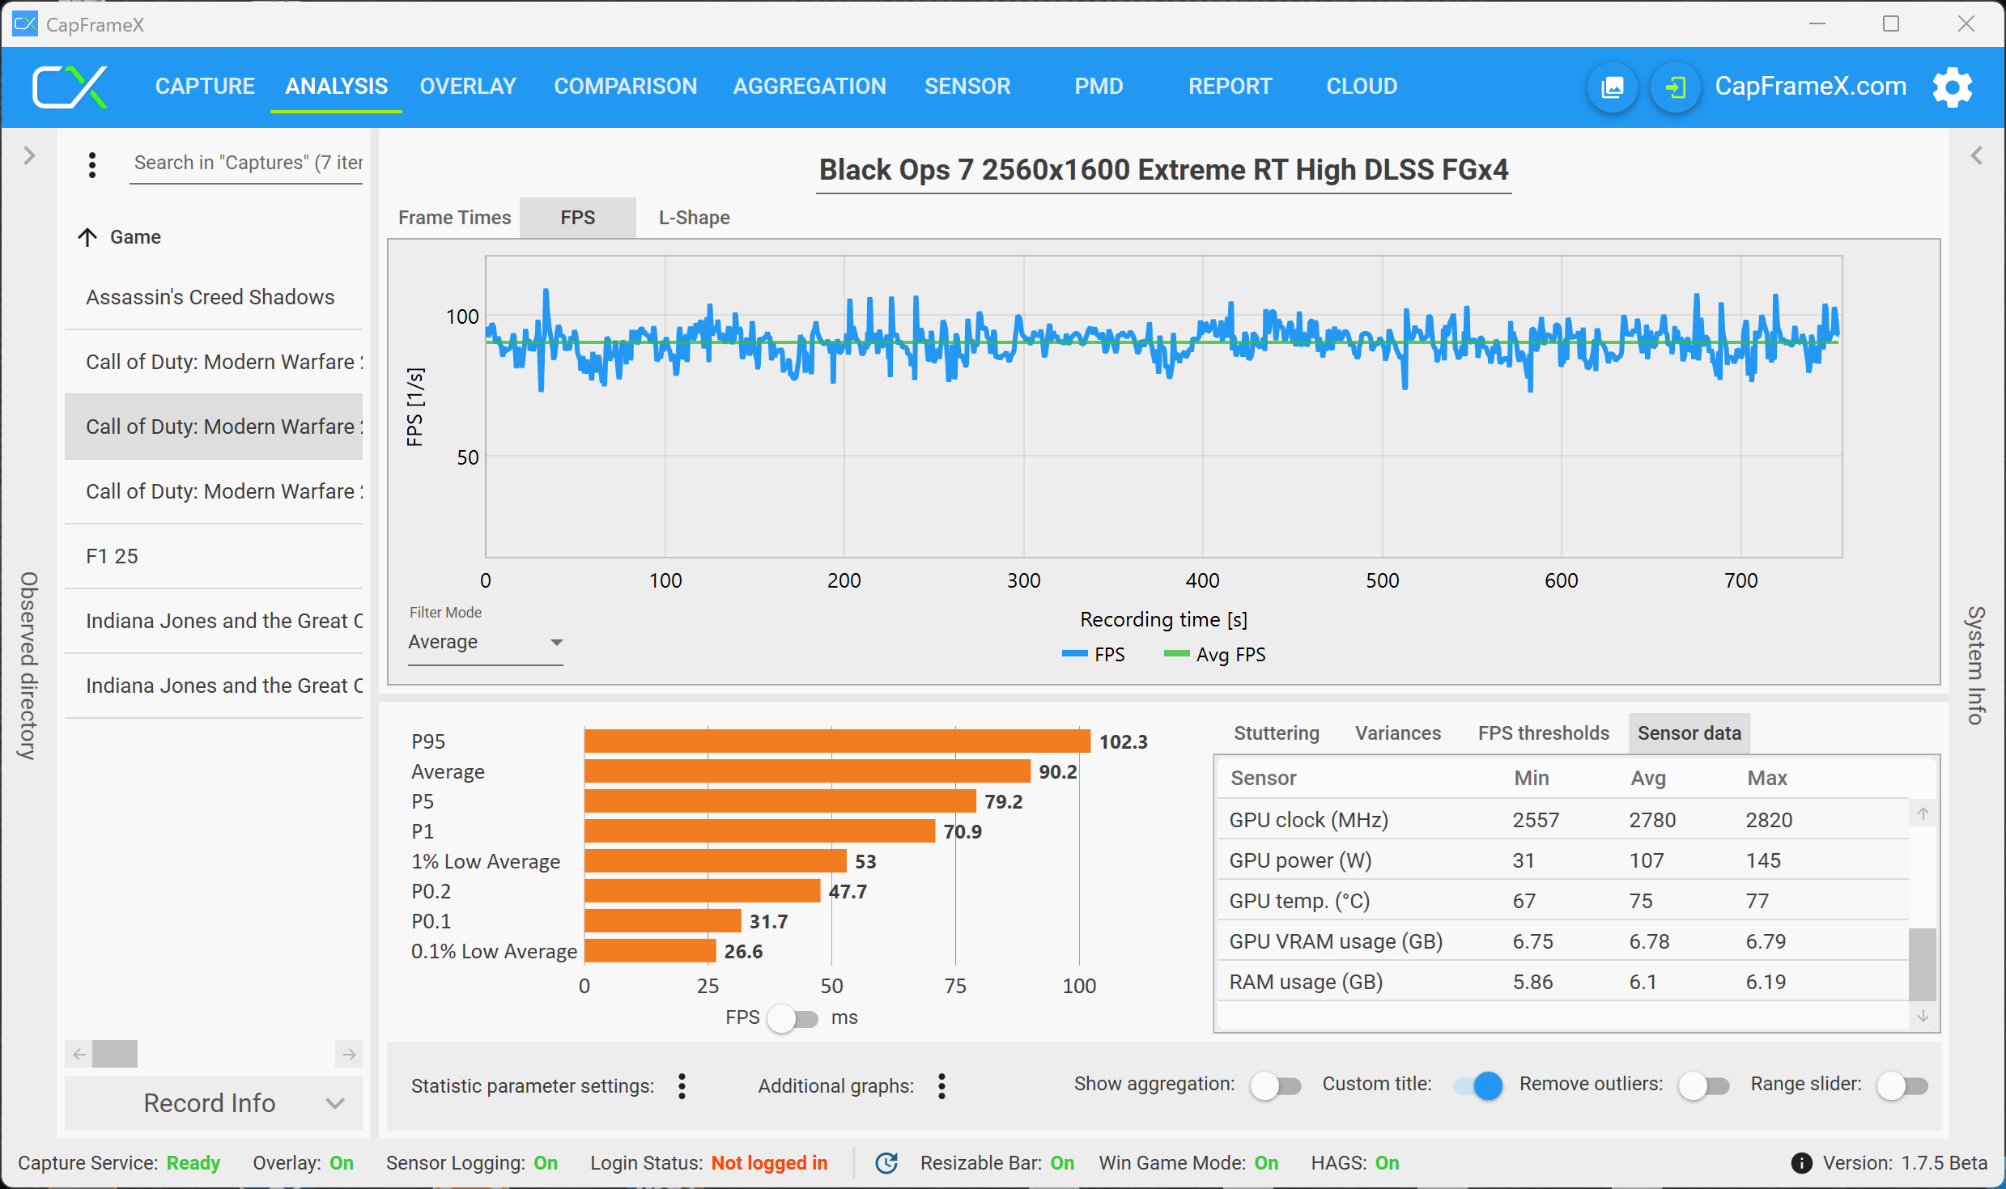Viewport: 2006px width, 1189px height.
Task: Click the refresh icon in status bar
Action: pos(887,1162)
